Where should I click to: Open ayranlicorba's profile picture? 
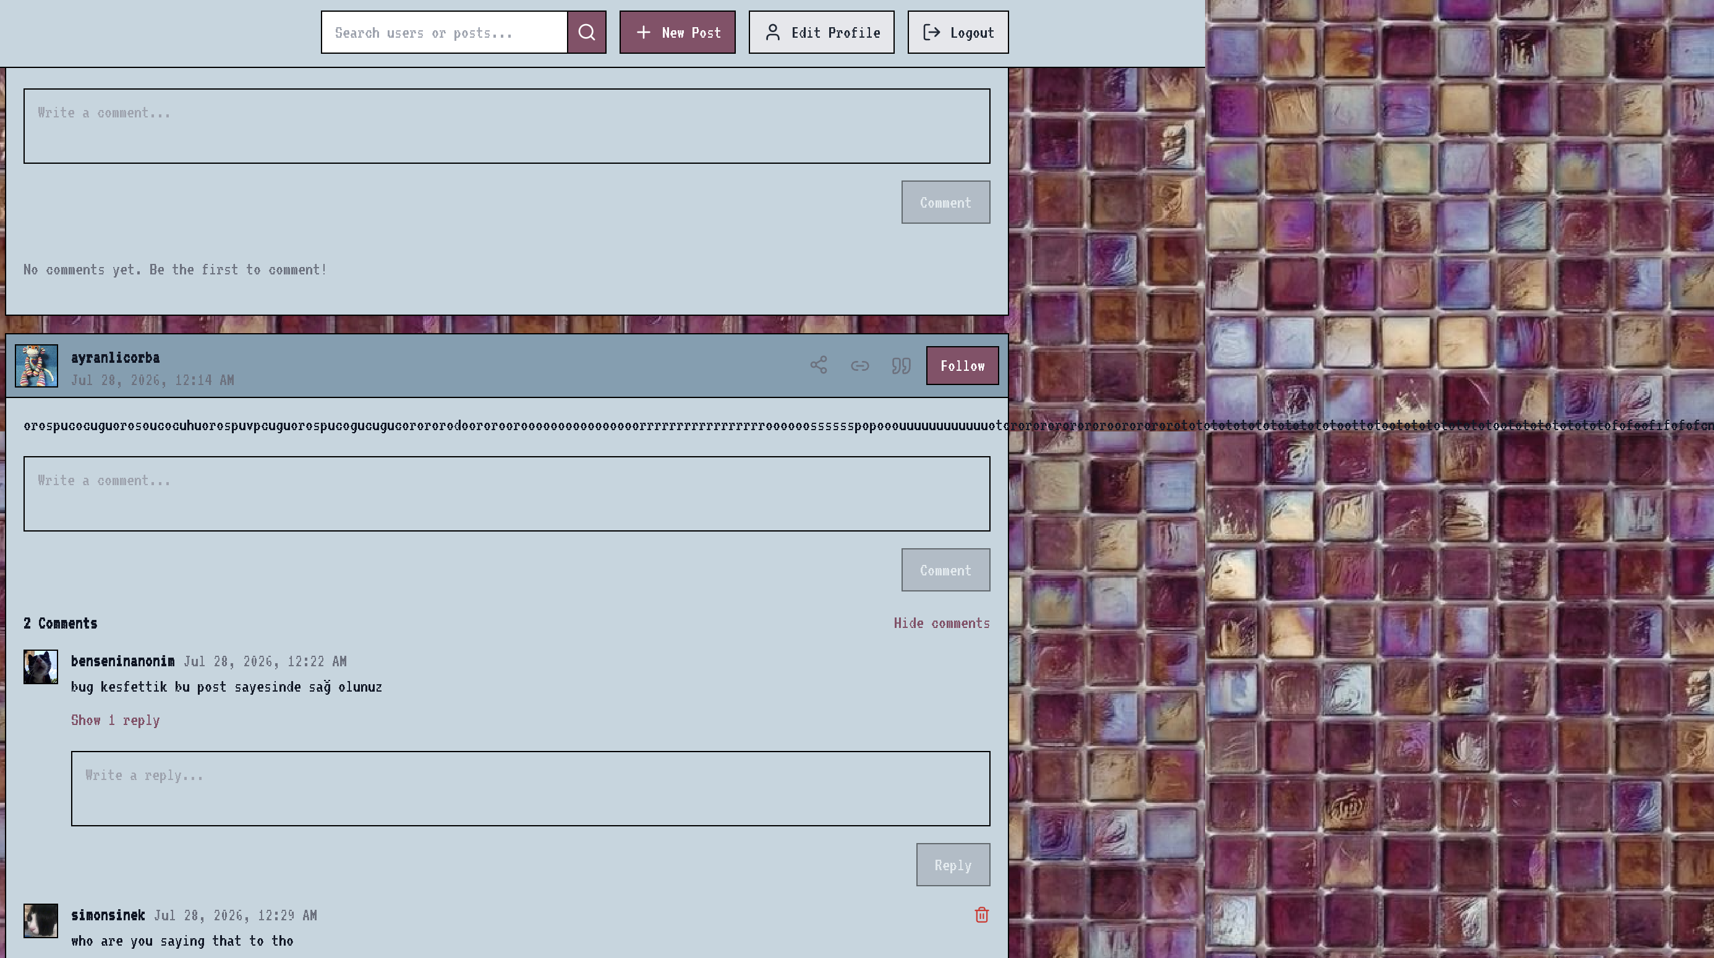tap(36, 365)
